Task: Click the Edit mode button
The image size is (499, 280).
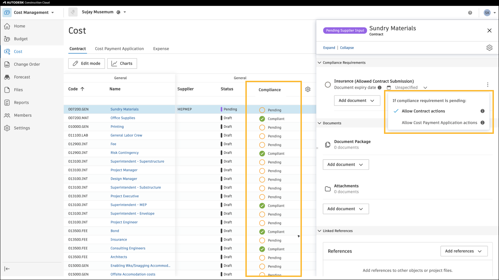Action: tap(87, 63)
